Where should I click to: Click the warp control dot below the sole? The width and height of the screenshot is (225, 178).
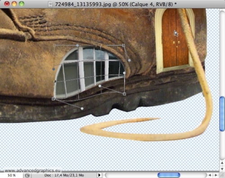click(x=82, y=109)
